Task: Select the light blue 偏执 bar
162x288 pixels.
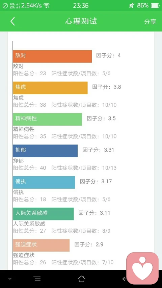Action: pos(44,182)
